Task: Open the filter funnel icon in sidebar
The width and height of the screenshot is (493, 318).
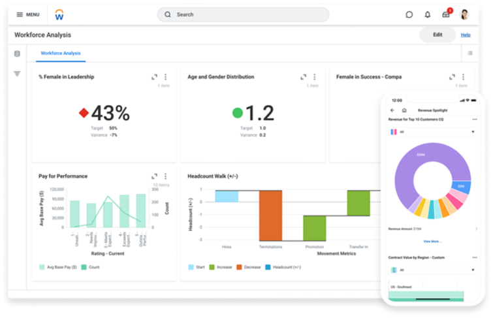Action: (x=17, y=74)
